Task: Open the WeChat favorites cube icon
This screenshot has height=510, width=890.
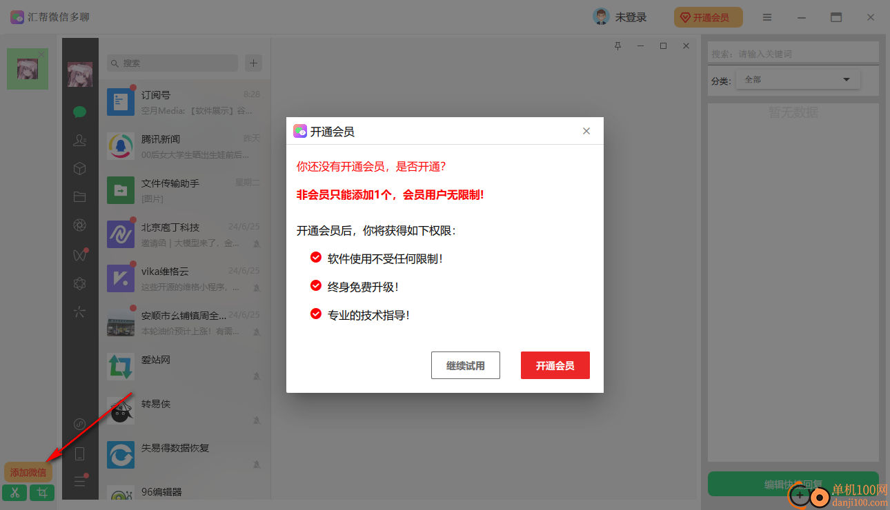Action: [x=80, y=168]
